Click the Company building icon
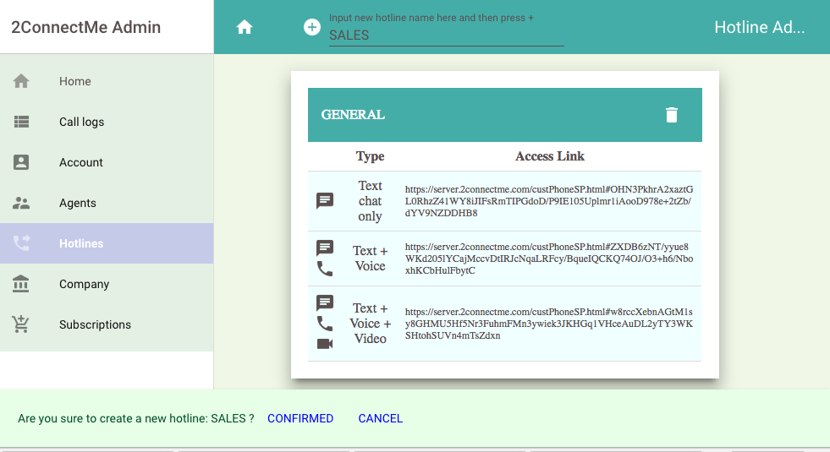This screenshot has width=830, height=452. 22,284
